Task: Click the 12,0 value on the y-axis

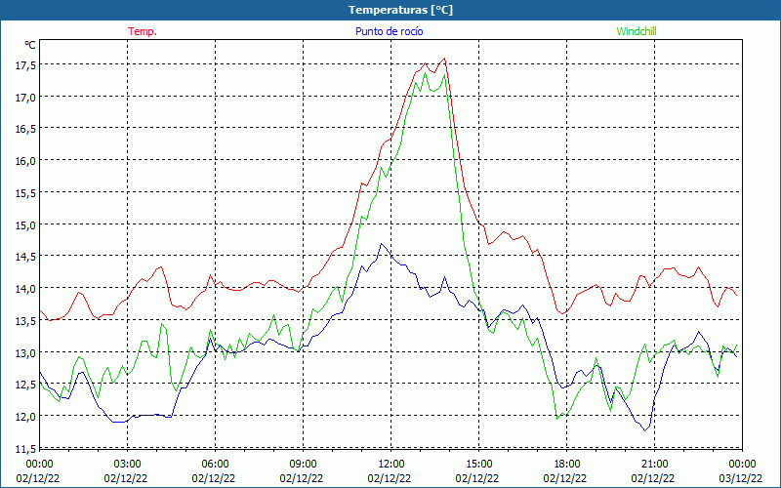Action: [25, 417]
